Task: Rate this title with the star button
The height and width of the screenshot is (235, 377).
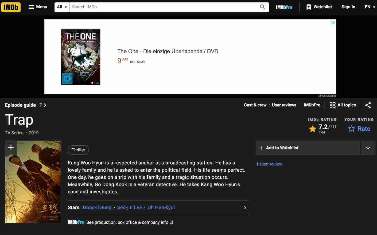Action: click(x=359, y=129)
